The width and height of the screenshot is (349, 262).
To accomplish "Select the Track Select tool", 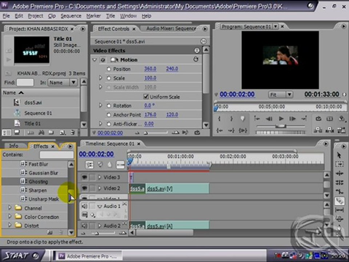I will (x=339, y=164).
